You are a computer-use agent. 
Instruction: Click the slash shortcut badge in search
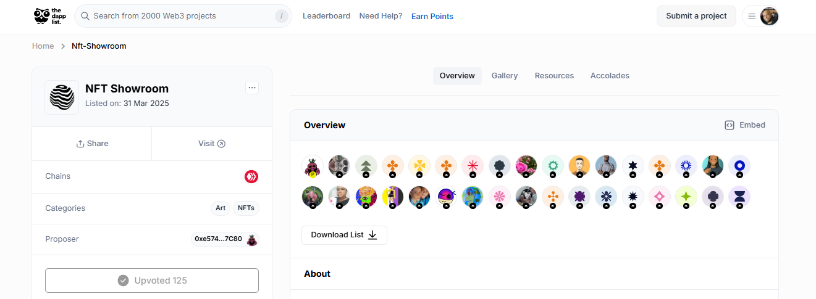(282, 16)
